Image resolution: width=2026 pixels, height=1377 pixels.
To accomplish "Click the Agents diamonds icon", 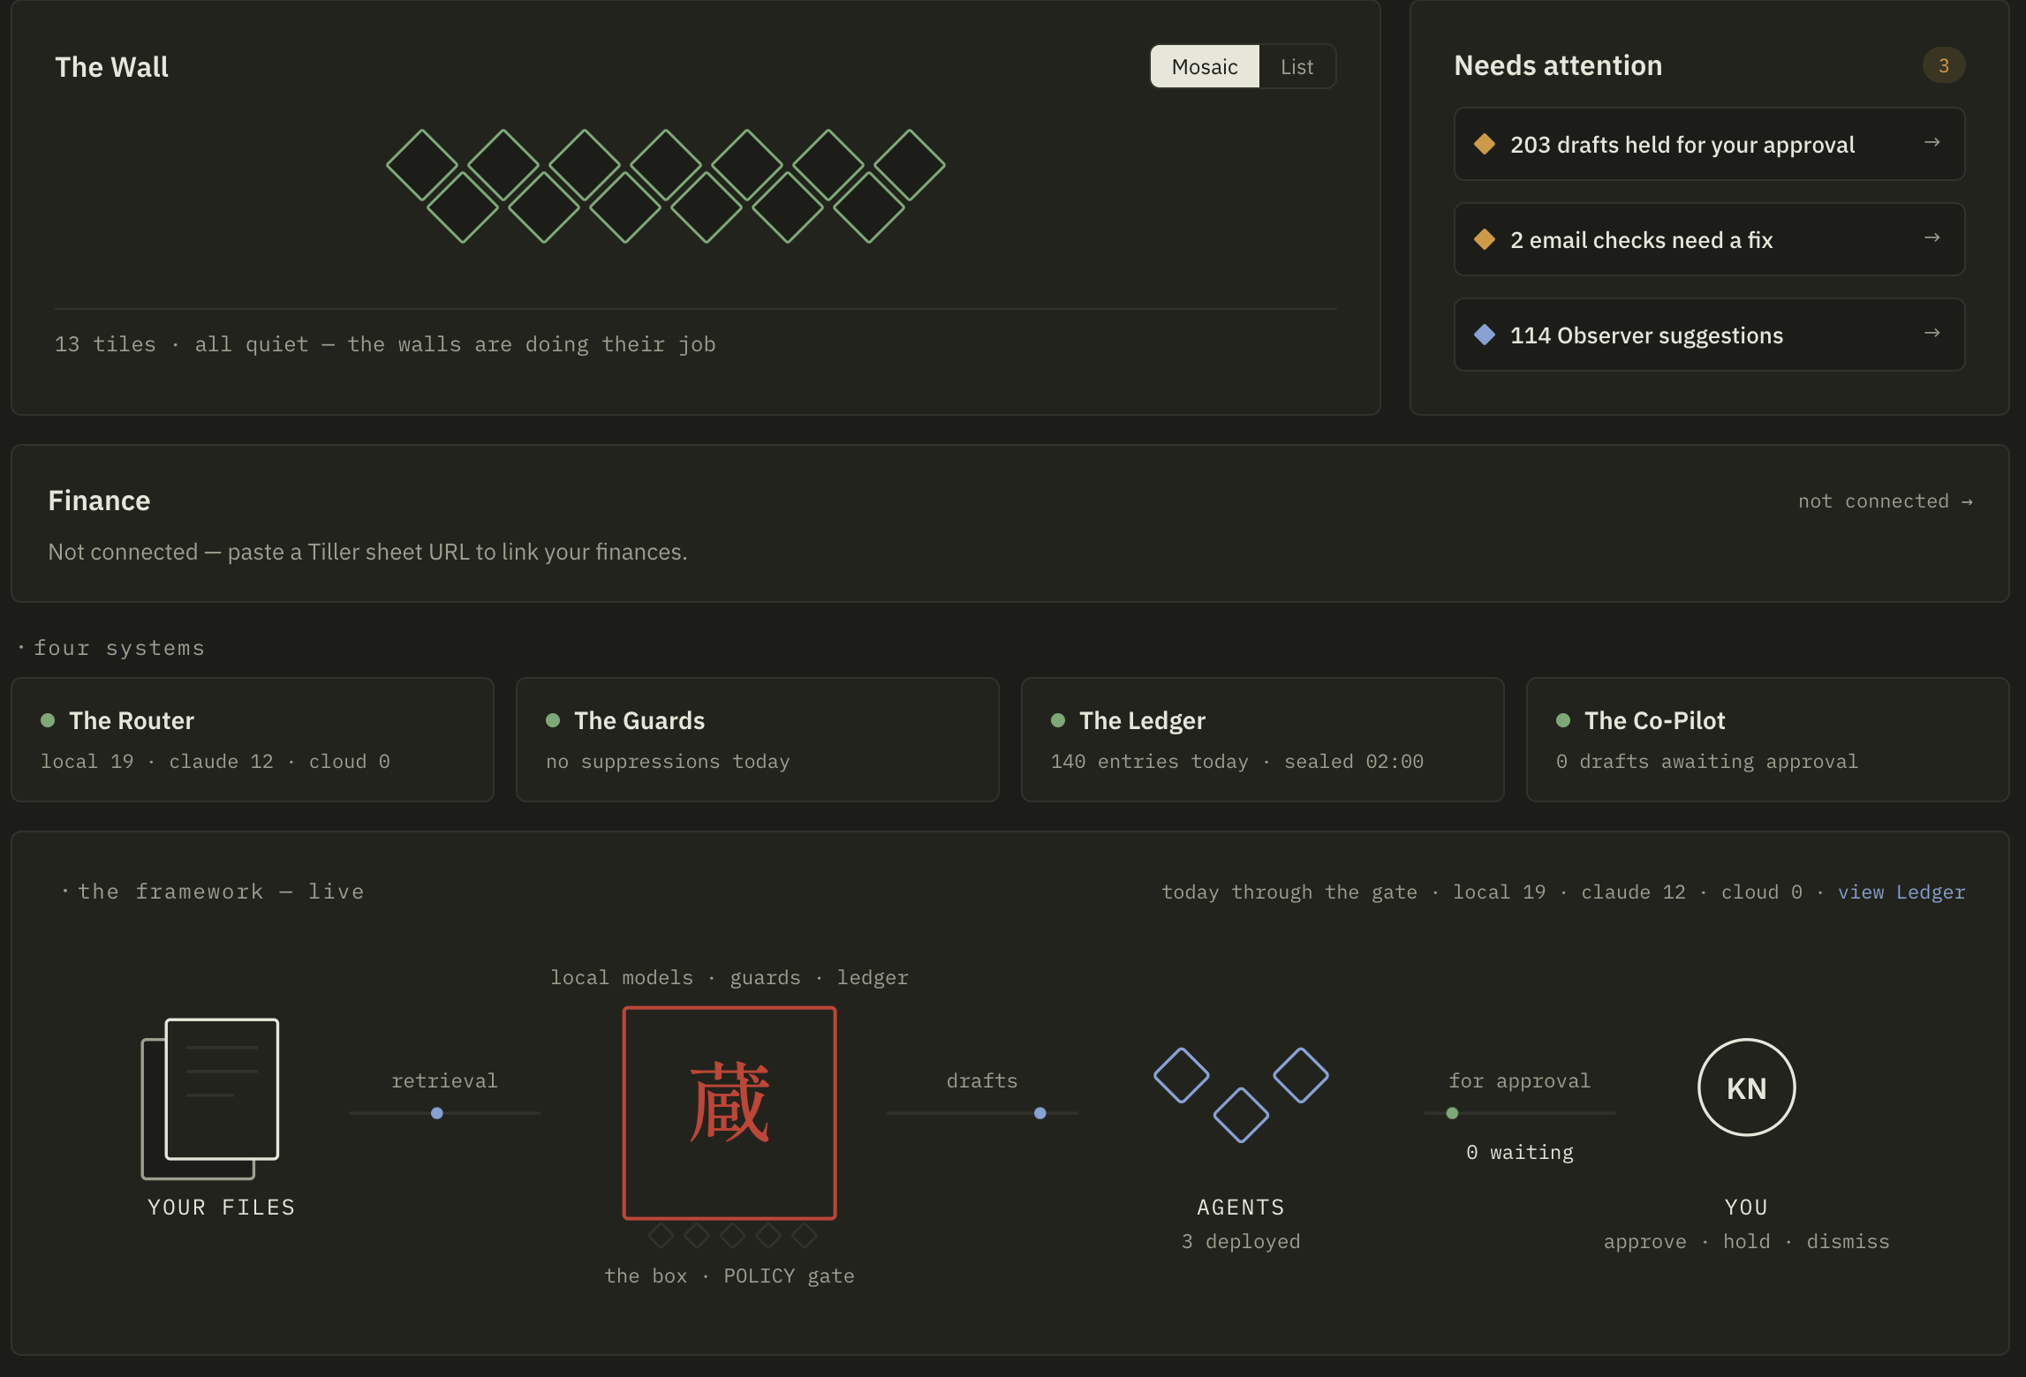I will pyautogui.click(x=1241, y=1095).
